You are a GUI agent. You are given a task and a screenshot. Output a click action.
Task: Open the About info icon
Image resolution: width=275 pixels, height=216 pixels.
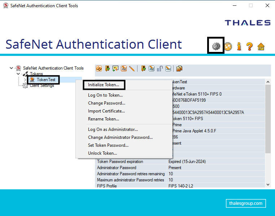[239, 46]
